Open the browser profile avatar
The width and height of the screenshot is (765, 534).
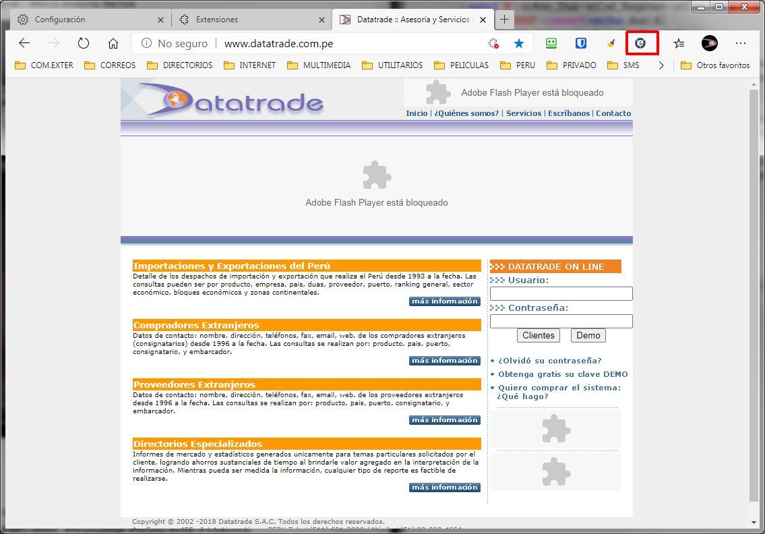point(709,43)
